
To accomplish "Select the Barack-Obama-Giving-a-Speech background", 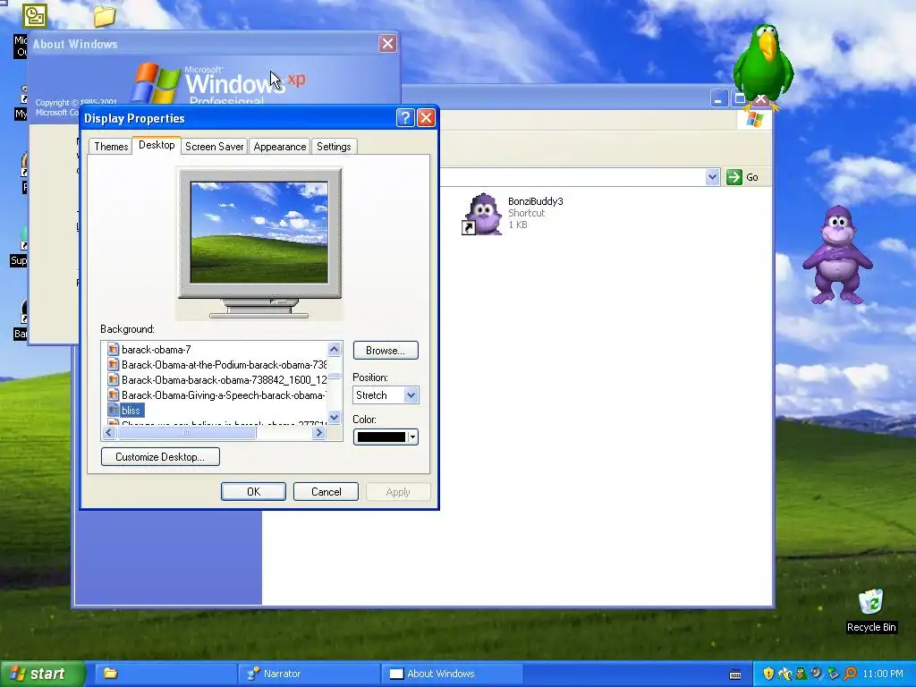I will tap(223, 394).
